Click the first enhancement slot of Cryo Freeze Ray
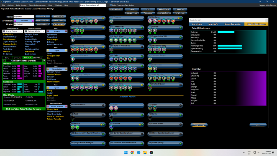 (x=73, y=21)
